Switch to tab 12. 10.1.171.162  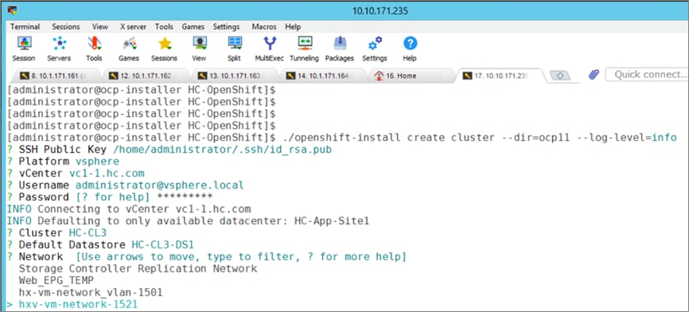(145, 76)
